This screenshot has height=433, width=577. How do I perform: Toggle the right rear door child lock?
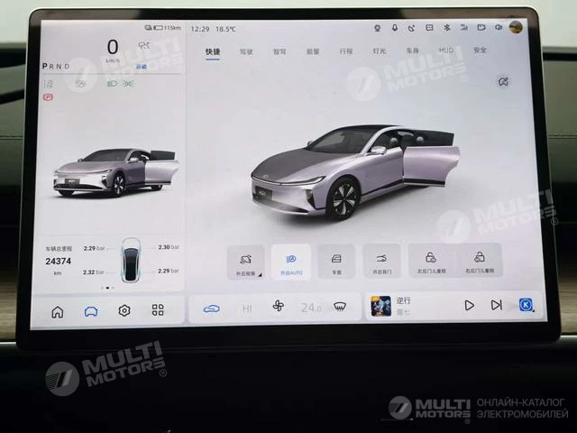tap(479, 261)
